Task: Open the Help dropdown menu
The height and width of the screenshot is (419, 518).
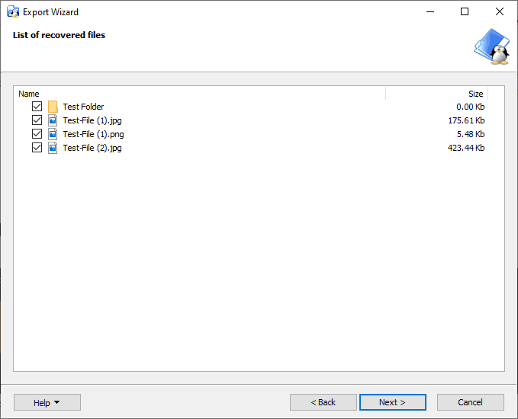Action: coord(47,402)
